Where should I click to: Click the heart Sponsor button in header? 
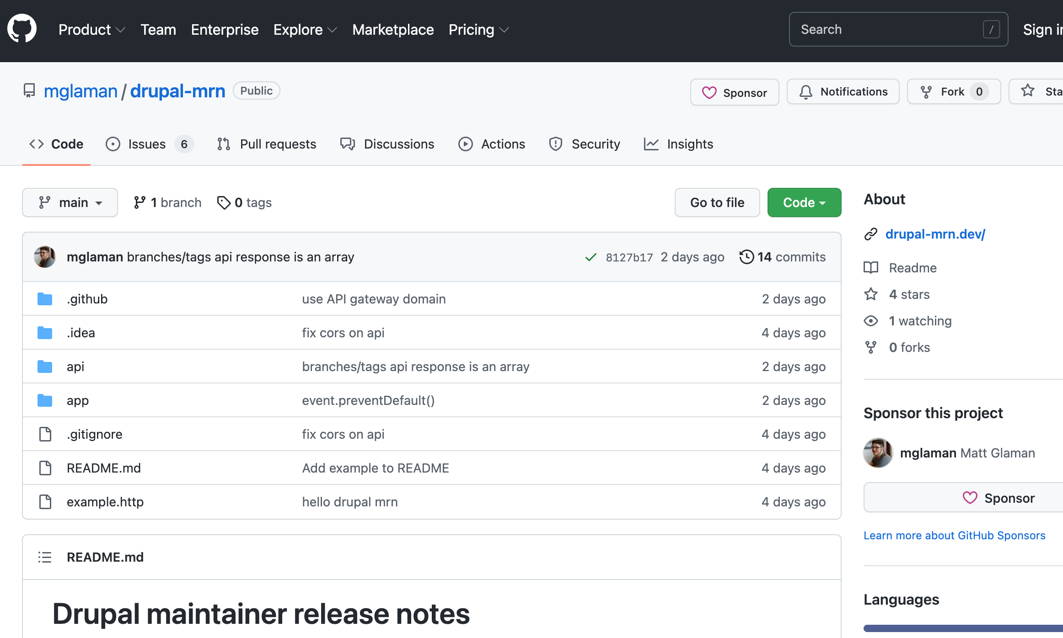coord(735,92)
